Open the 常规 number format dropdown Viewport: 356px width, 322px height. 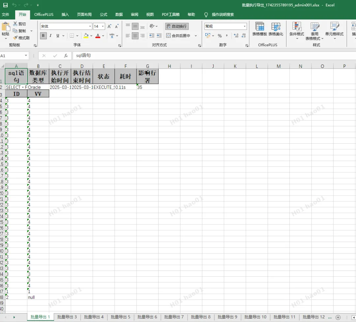click(245, 26)
